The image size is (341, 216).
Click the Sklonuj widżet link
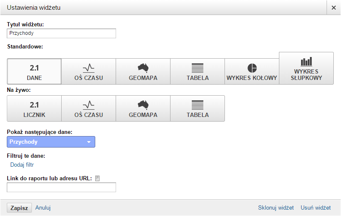[x=276, y=207]
